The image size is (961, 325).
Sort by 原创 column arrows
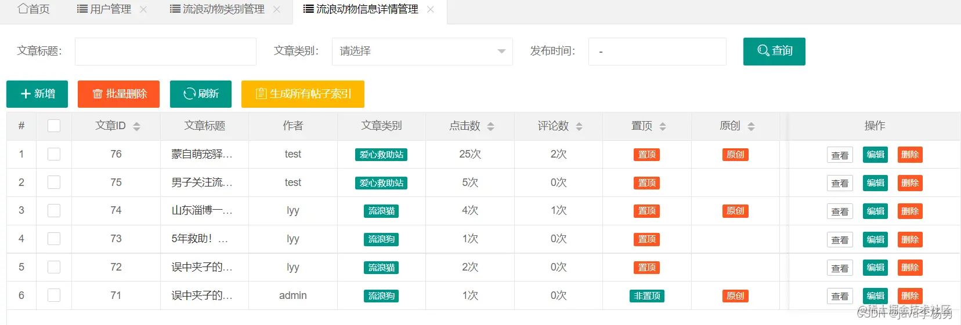tap(751, 126)
